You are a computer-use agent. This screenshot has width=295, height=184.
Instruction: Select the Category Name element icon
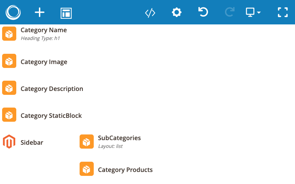(9, 34)
